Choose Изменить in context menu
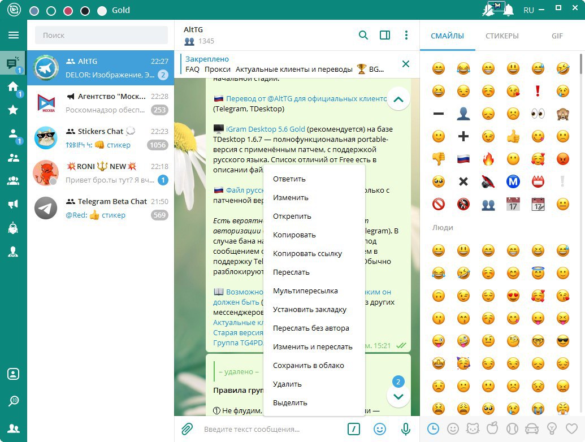Viewport: 585px width, 442px height. click(314, 198)
